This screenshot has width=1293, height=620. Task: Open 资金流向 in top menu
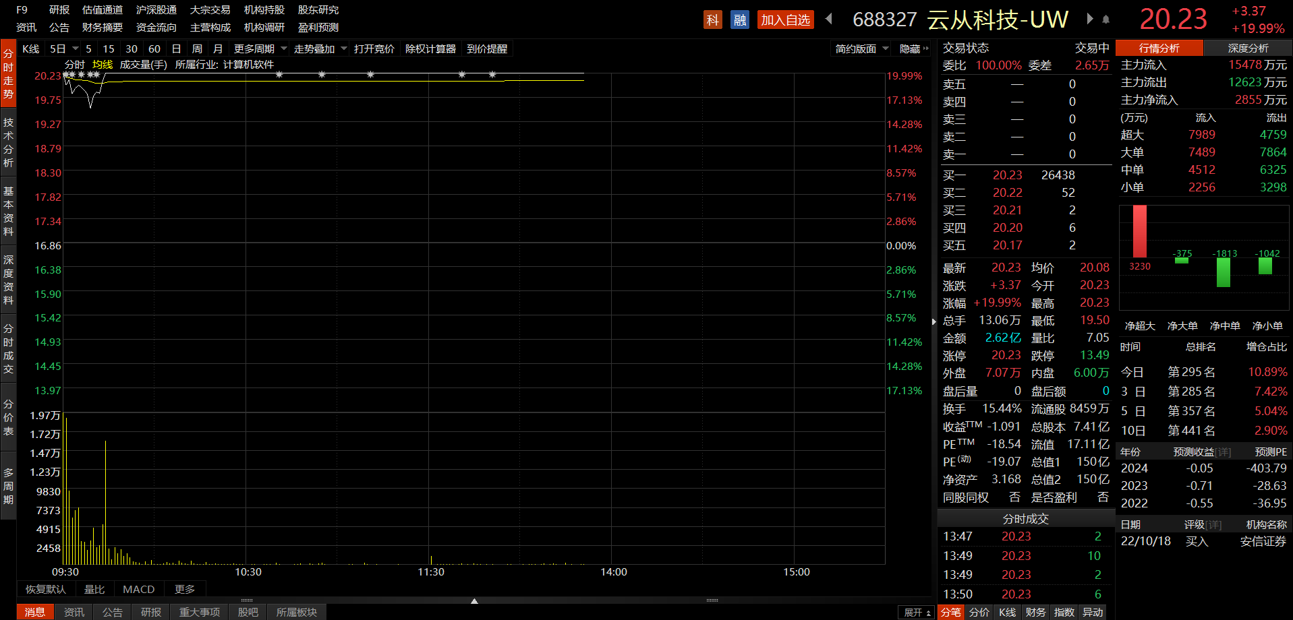click(156, 27)
